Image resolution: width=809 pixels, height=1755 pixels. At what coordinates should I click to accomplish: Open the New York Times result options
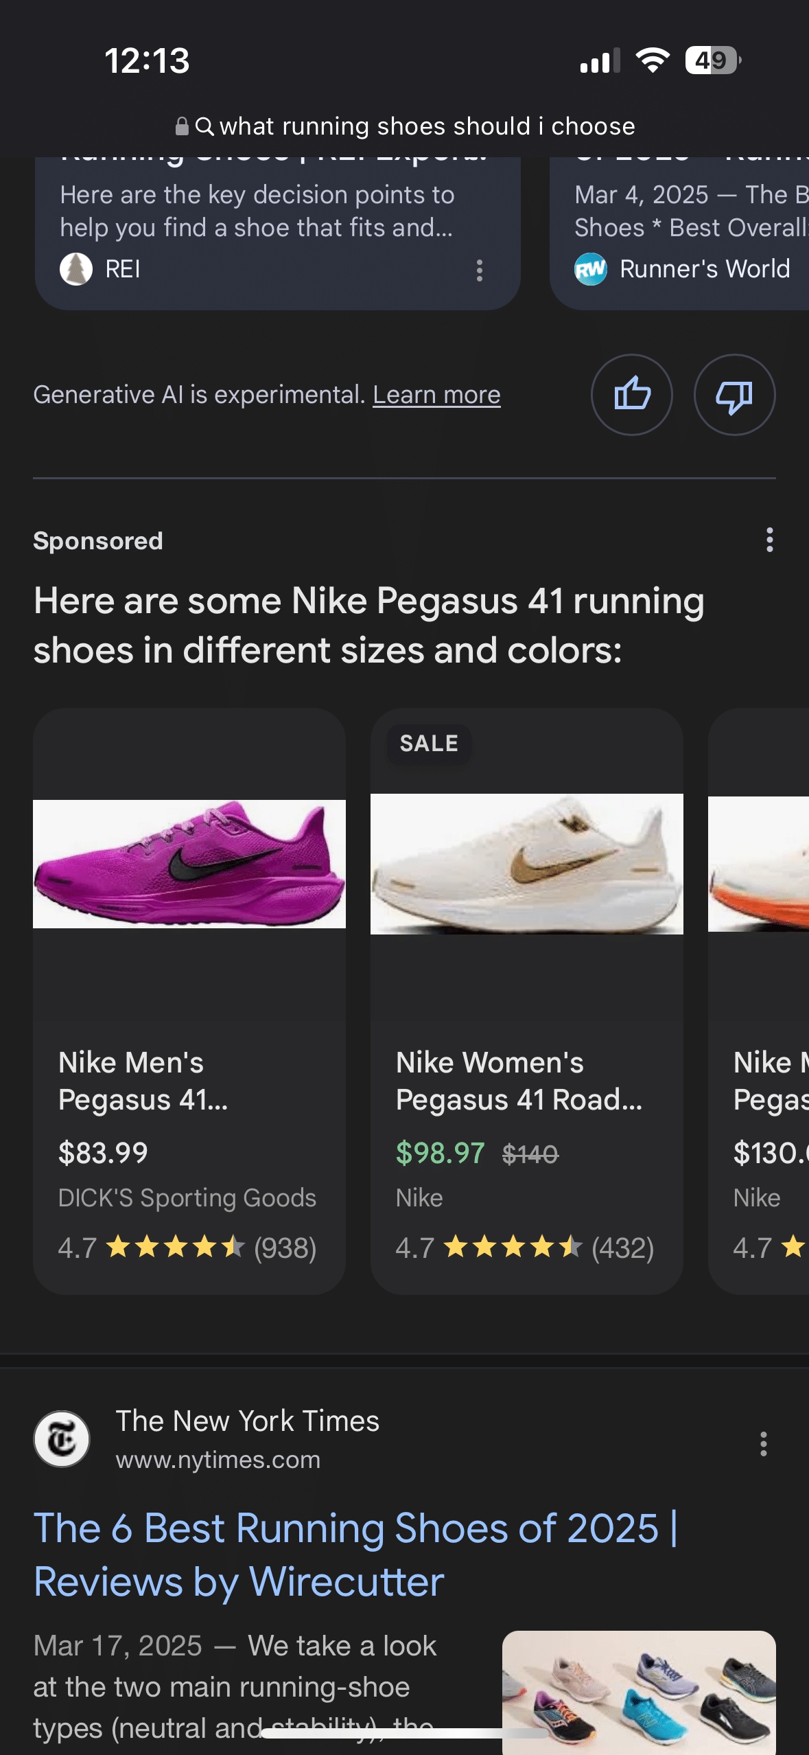coord(763,1444)
